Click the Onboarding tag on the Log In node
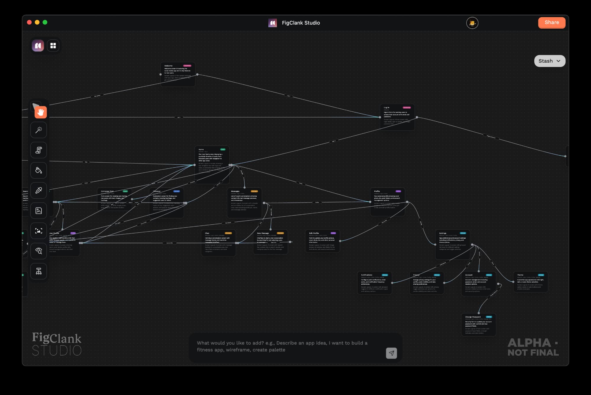The width and height of the screenshot is (591, 395). point(407,107)
